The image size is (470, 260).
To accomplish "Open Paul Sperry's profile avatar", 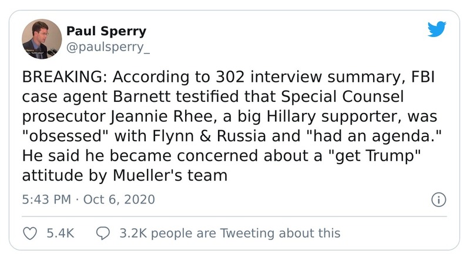I will click(x=42, y=39).
